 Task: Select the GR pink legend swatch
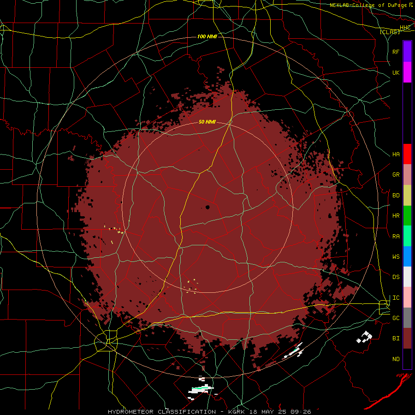click(407, 175)
